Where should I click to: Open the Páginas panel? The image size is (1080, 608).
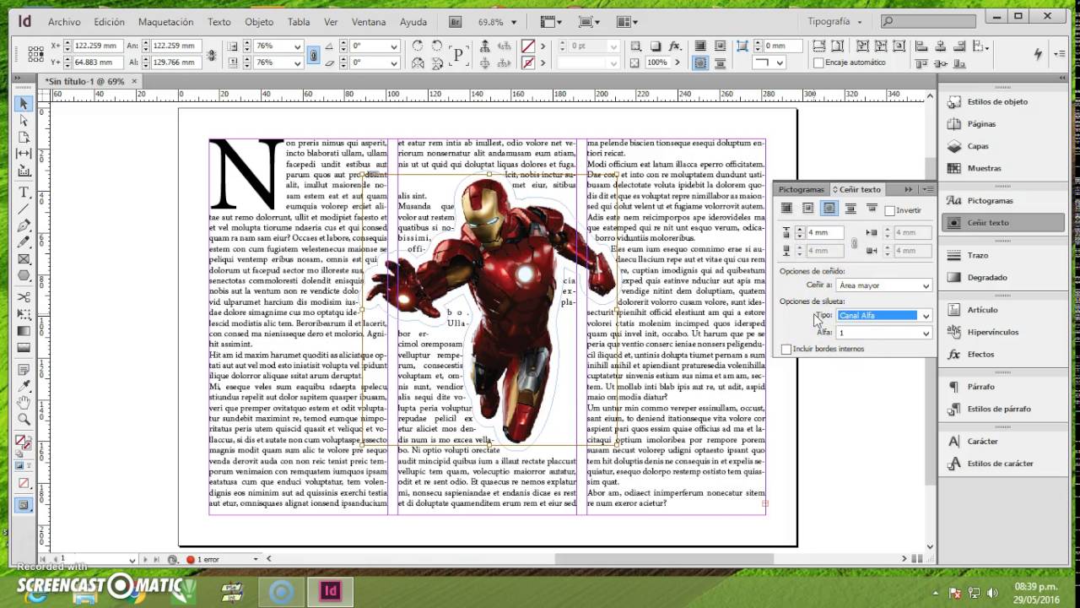tap(981, 124)
